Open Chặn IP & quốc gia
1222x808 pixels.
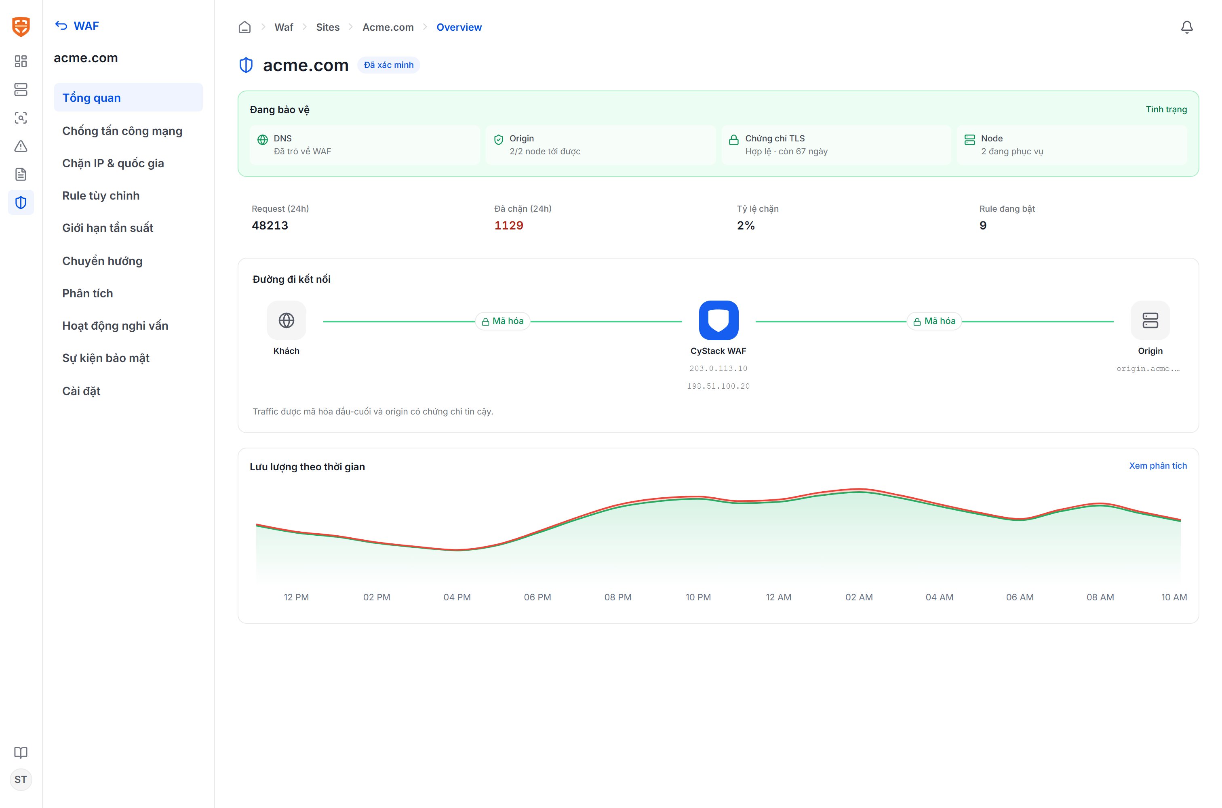click(129, 163)
